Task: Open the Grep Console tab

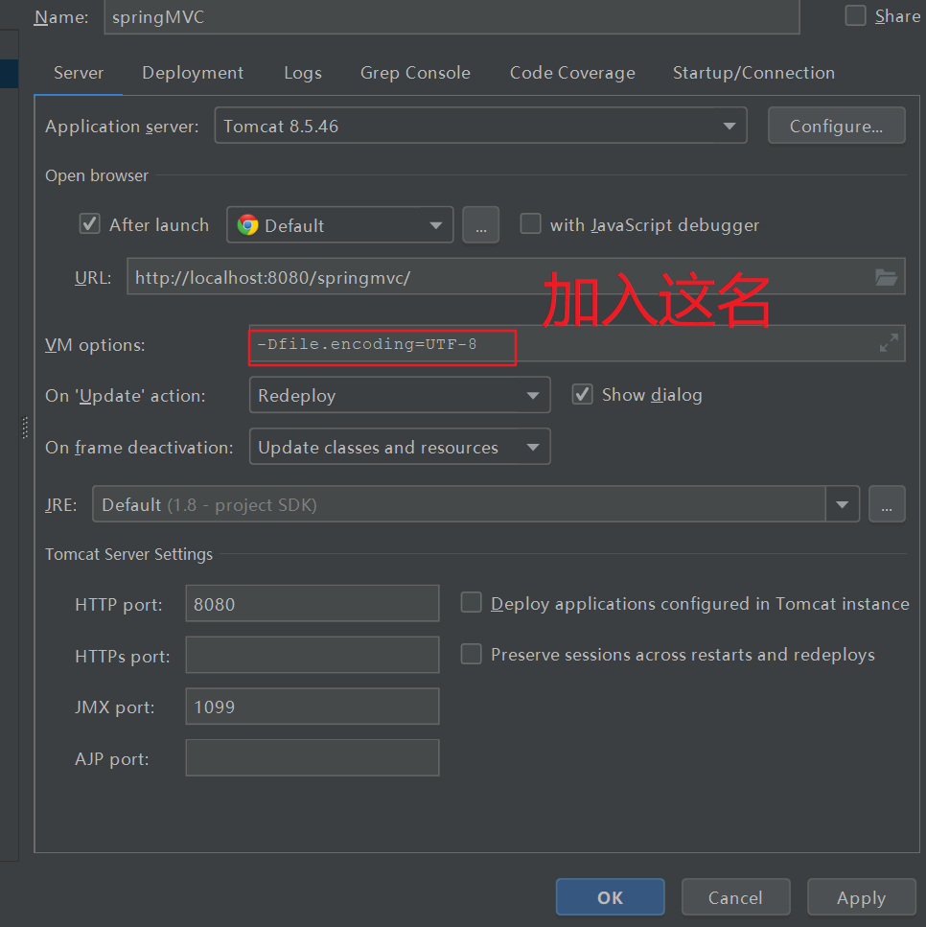Action: [416, 73]
